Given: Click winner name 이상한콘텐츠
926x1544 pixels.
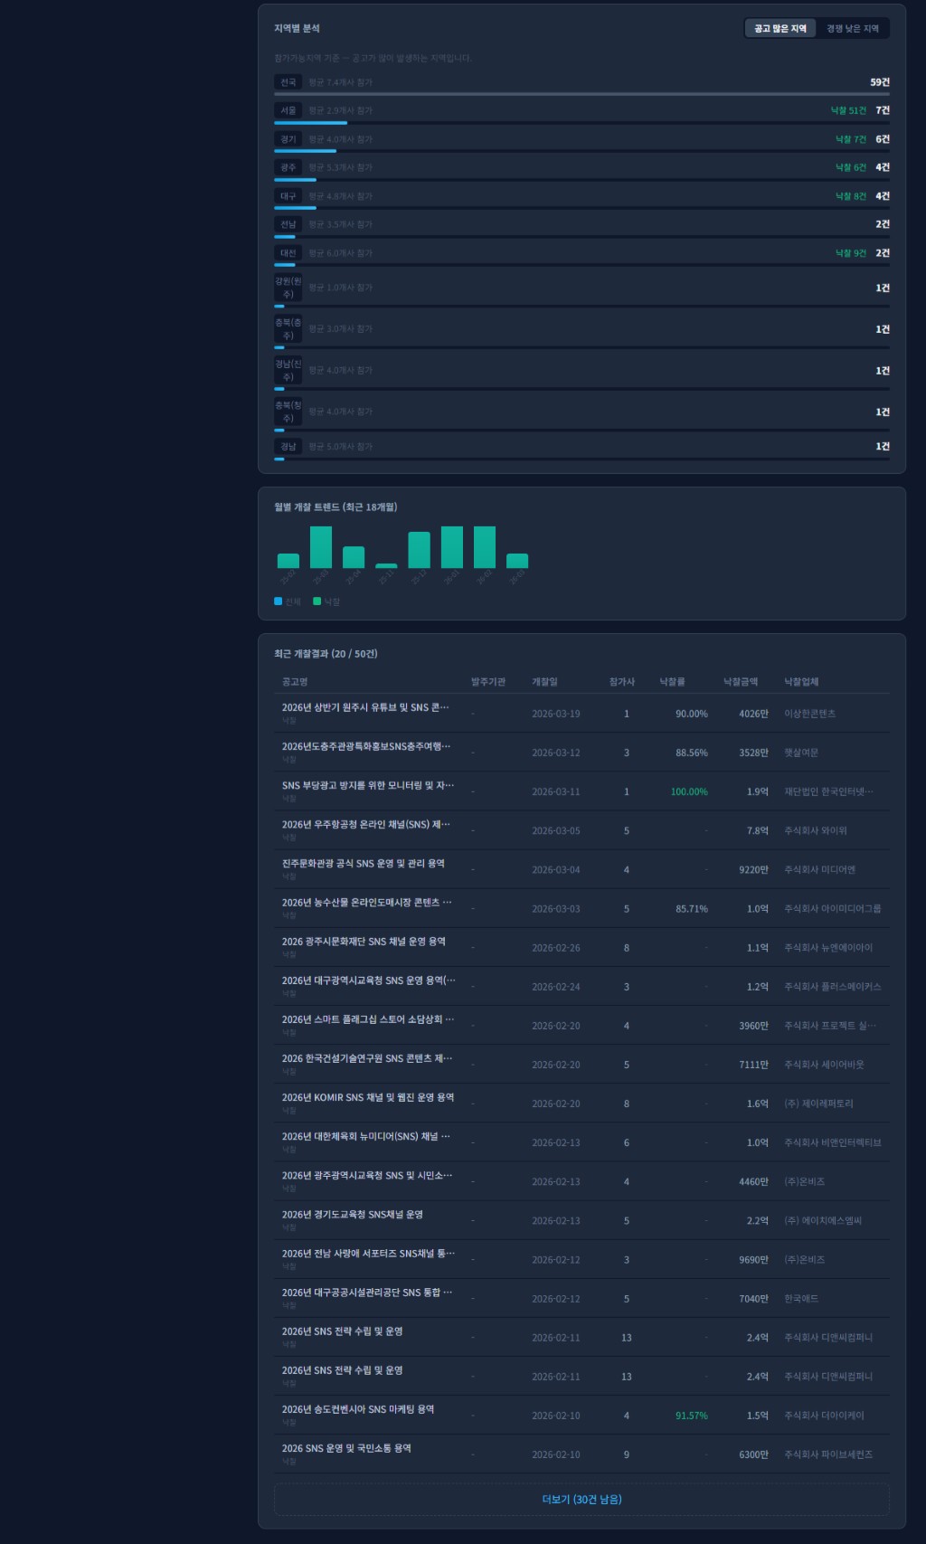Looking at the screenshot, I should click(809, 714).
